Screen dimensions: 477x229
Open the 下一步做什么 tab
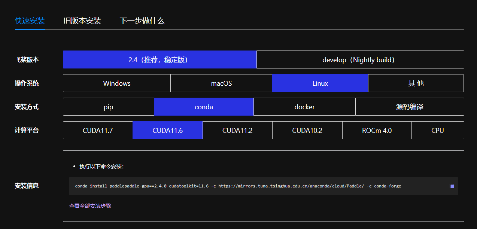coord(142,21)
